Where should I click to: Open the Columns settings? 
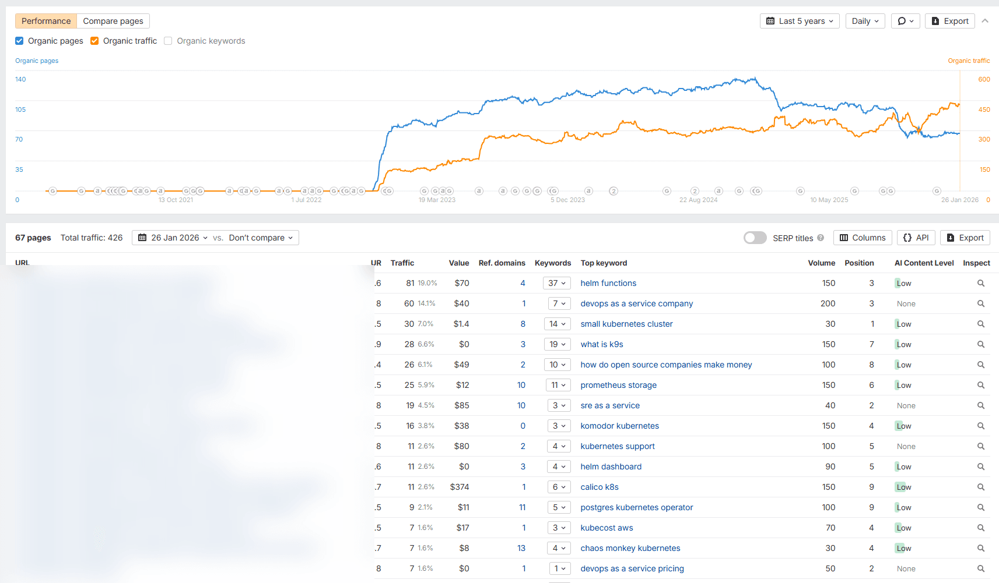coord(863,238)
